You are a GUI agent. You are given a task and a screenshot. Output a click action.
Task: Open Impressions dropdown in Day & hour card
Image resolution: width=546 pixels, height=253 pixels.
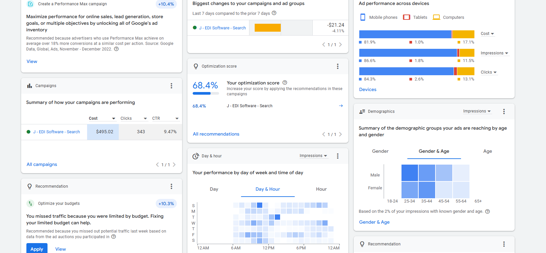(313, 156)
